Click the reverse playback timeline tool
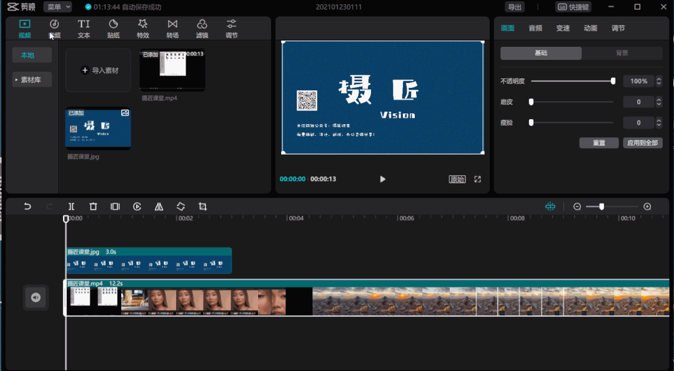674x371 pixels. pyautogui.click(x=137, y=206)
